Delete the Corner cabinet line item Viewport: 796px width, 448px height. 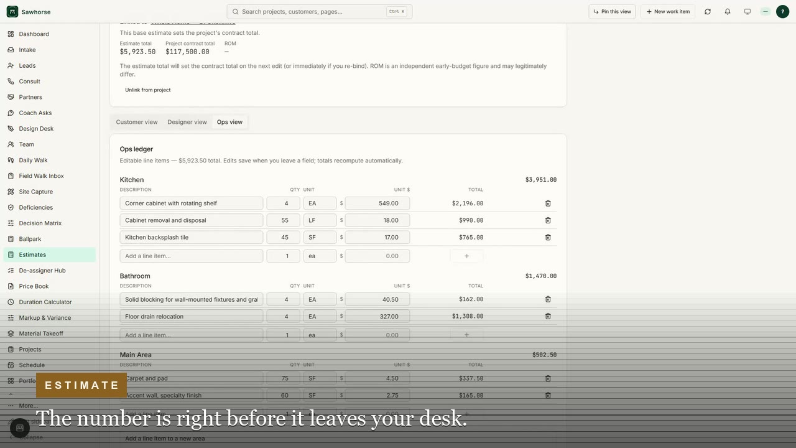point(548,203)
